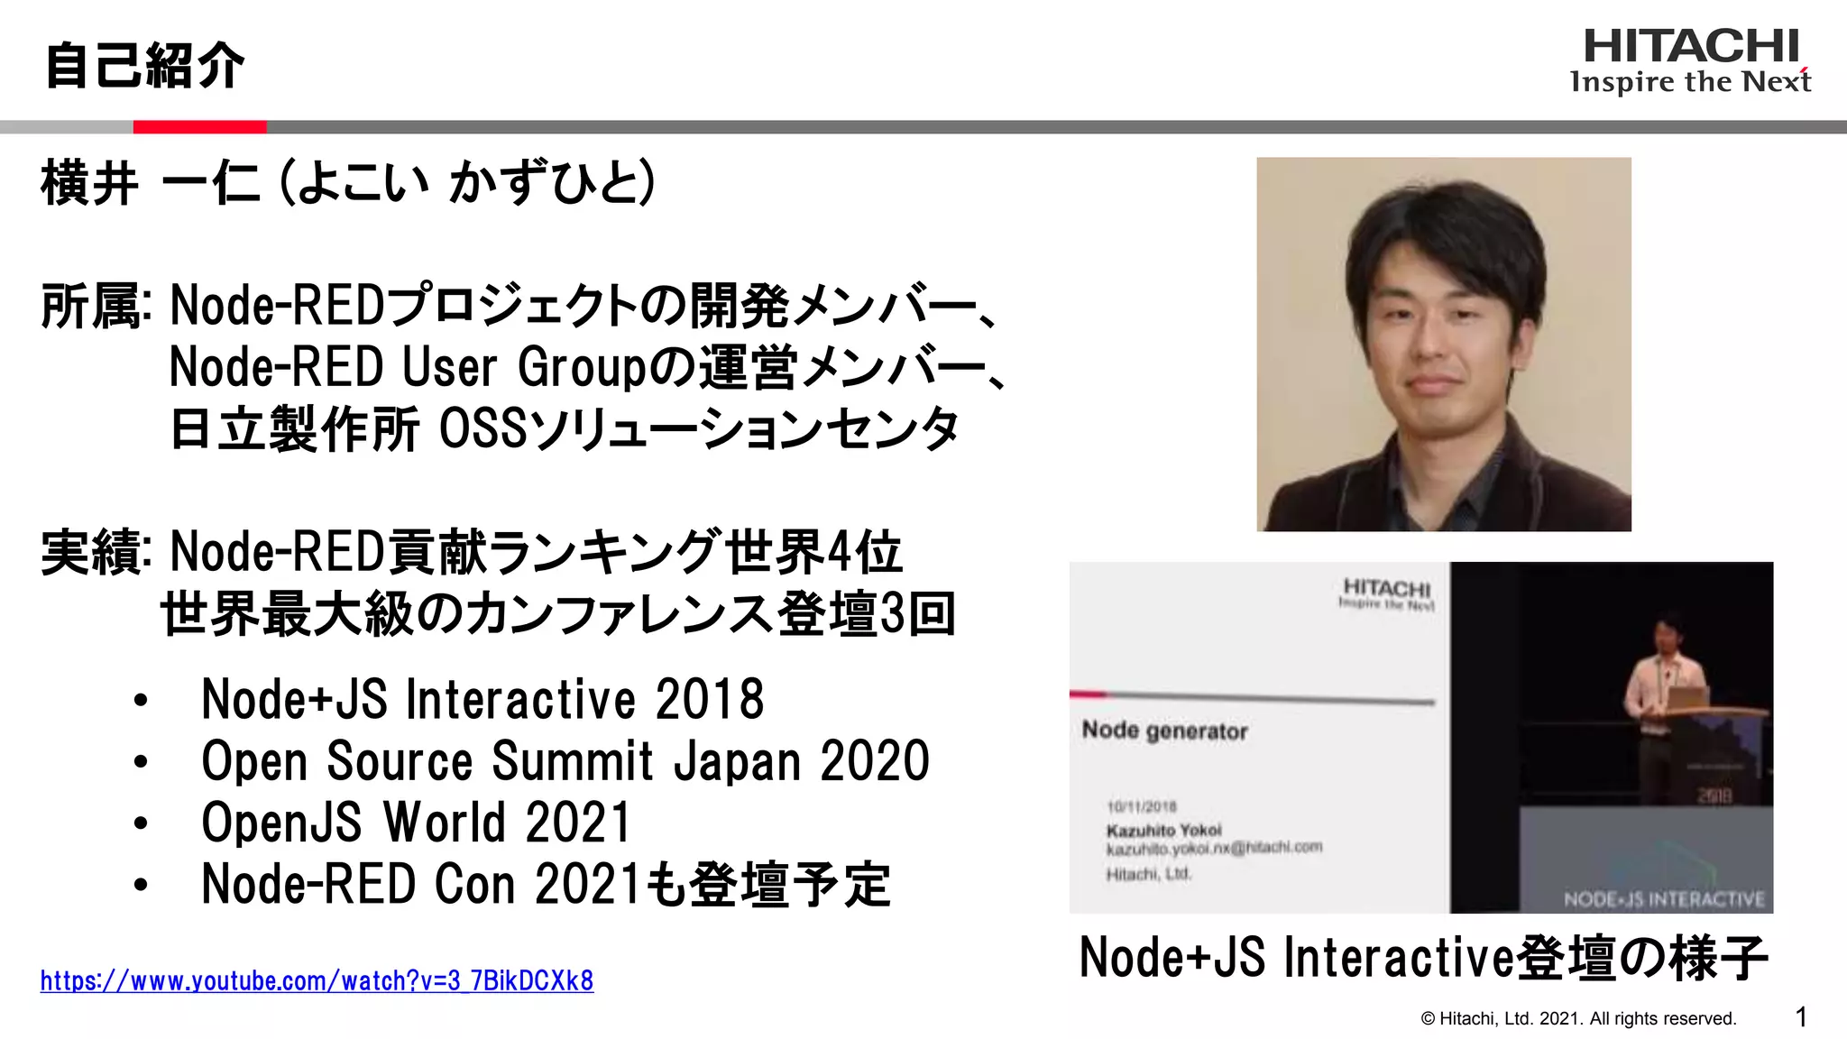Click the Hitachi copyright notice text
Image resolution: width=1847 pixels, height=1039 pixels.
click(1578, 1018)
